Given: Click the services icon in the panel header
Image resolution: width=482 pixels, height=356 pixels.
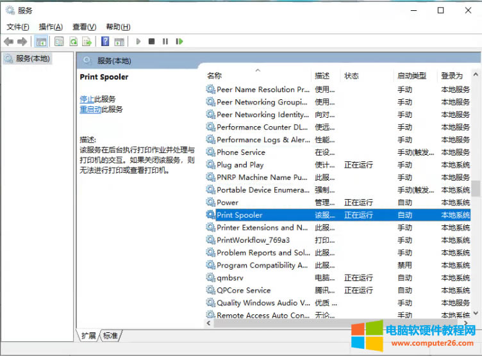Looking at the screenshot, I should [x=87, y=61].
